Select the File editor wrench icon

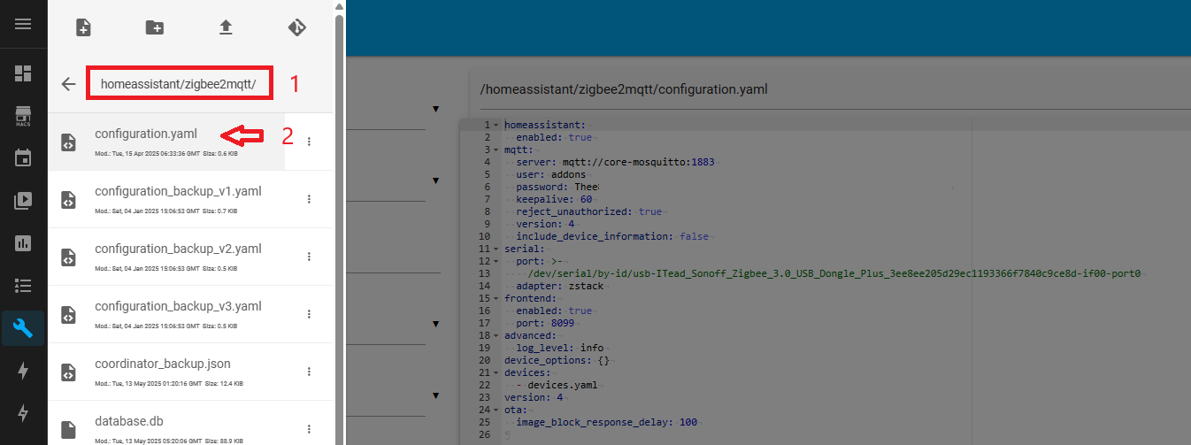coord(23,328)
